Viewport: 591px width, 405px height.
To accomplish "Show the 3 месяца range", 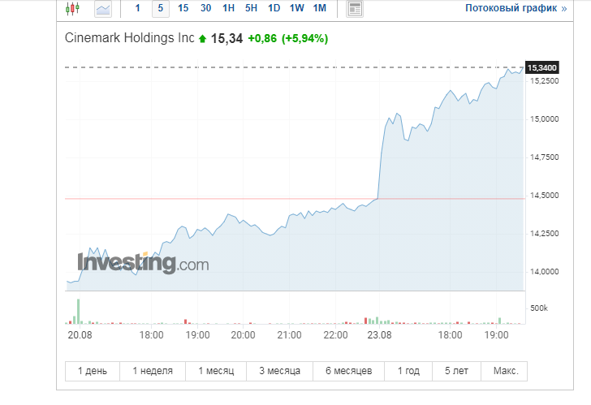I will coord(279,371).
